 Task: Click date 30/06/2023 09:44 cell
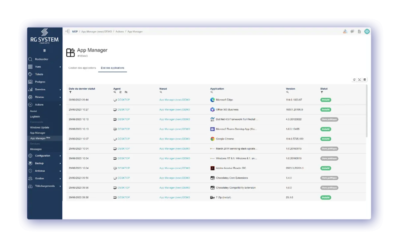pyautogui.click(x=79, y=100)
